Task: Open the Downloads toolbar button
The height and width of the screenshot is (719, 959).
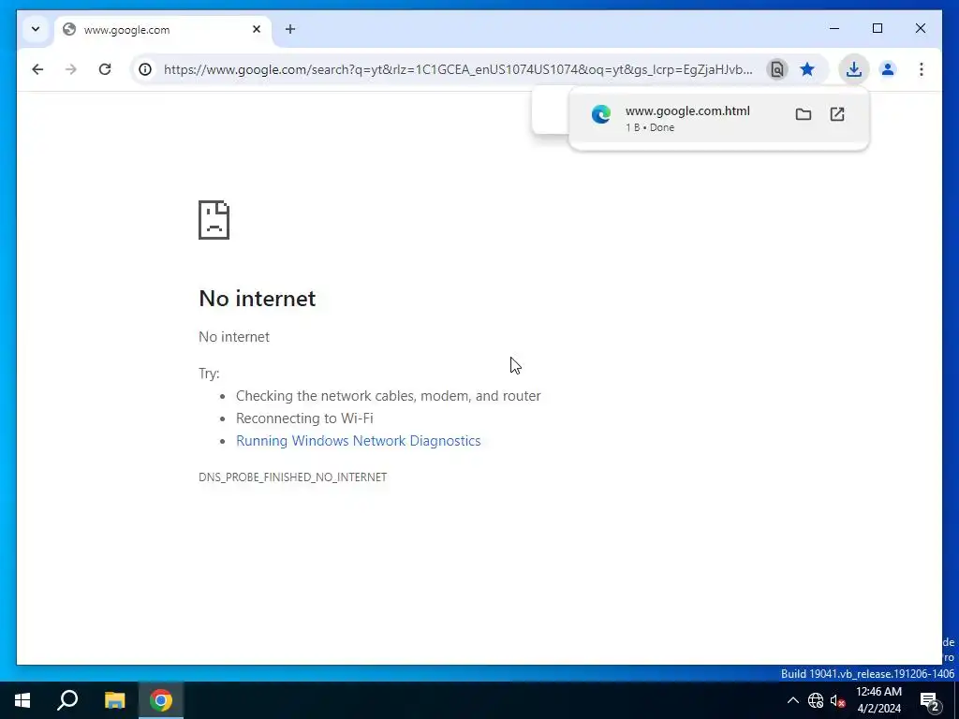Action: pos(854,69)
